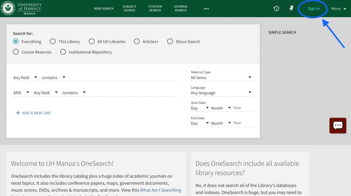This screenshot has width=351, height=196.
Task: Open the second row Any field dropdown
Action: click(x=46, y=93)
